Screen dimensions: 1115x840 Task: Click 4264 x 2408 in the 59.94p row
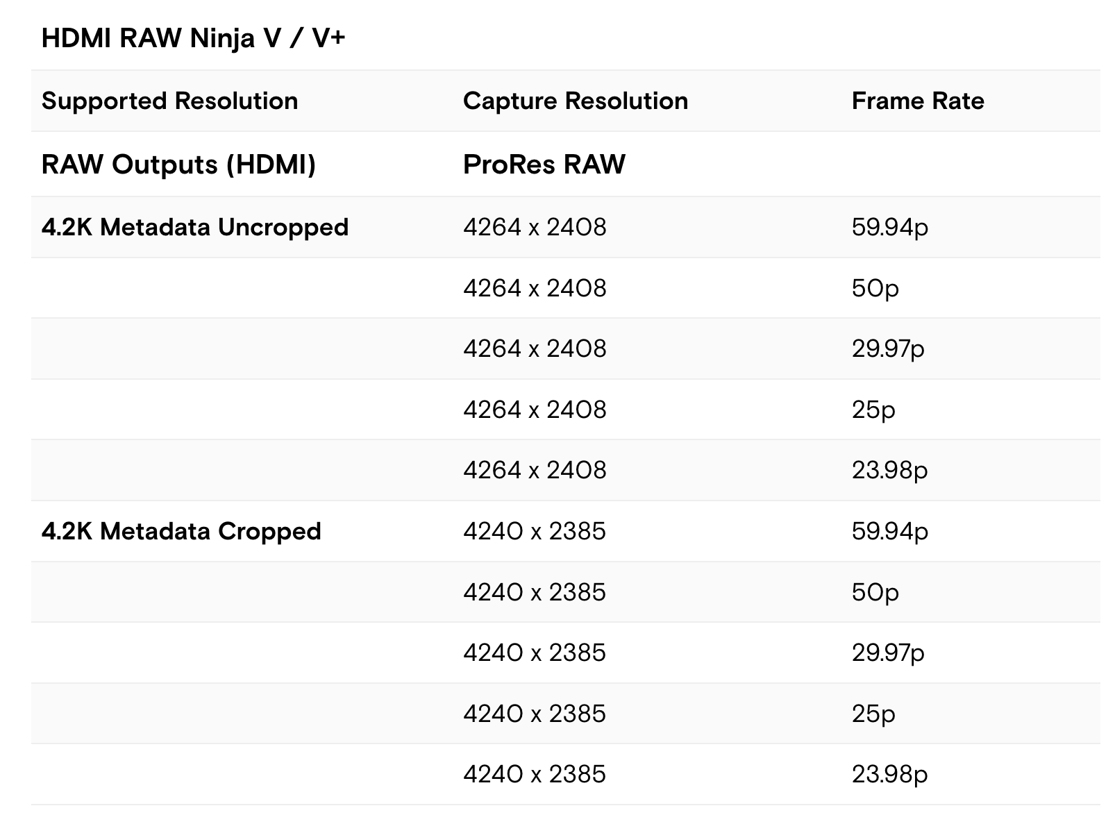click(535, 228)
